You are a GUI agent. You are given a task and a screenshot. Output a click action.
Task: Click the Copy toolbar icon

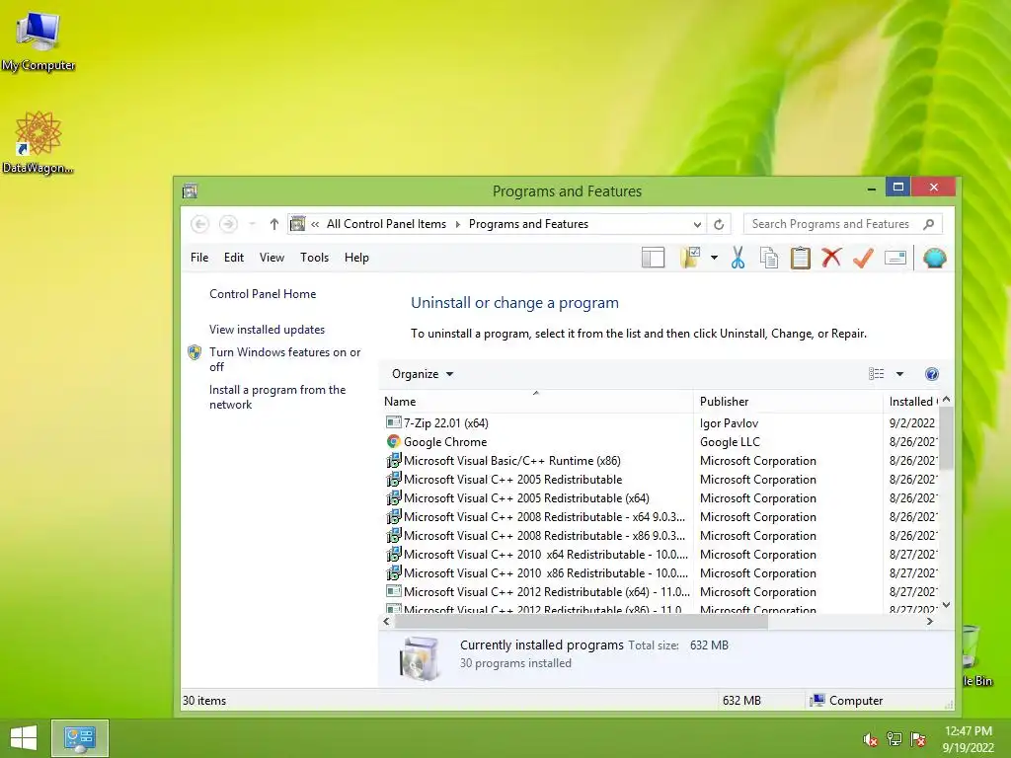tap(769, 258)
